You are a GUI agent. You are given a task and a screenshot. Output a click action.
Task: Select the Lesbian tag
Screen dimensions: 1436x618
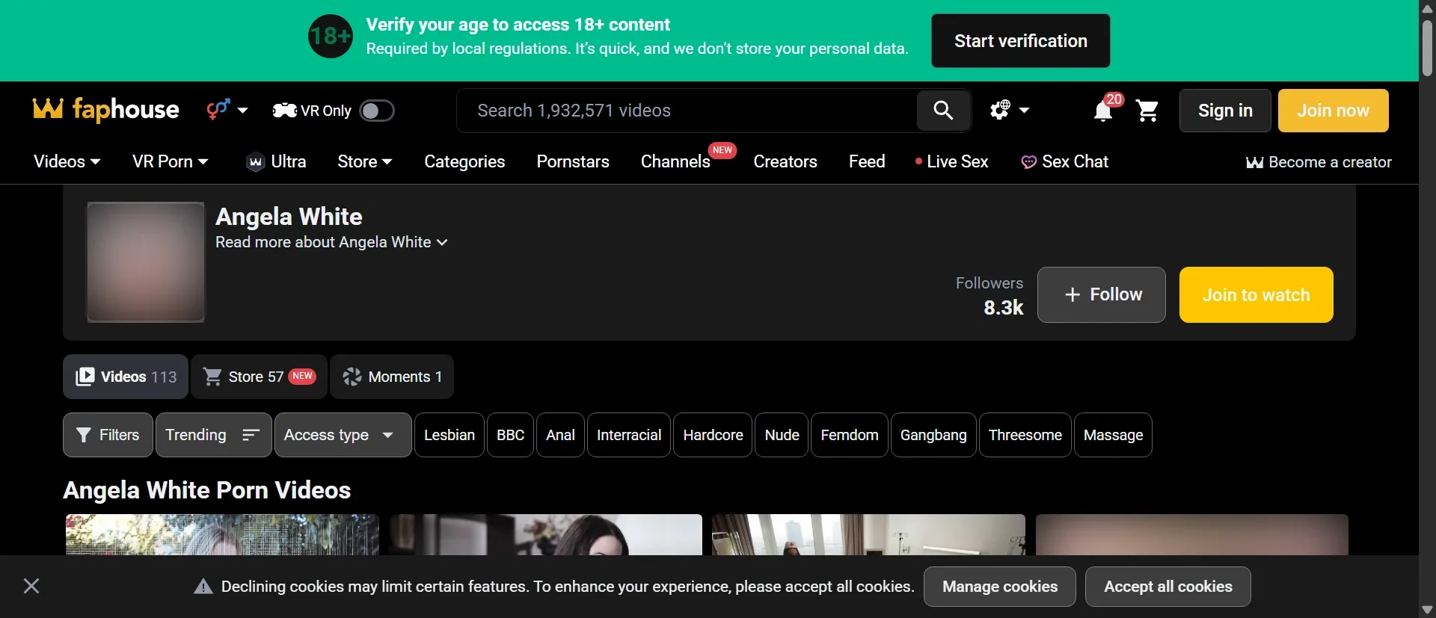(449, 435)
